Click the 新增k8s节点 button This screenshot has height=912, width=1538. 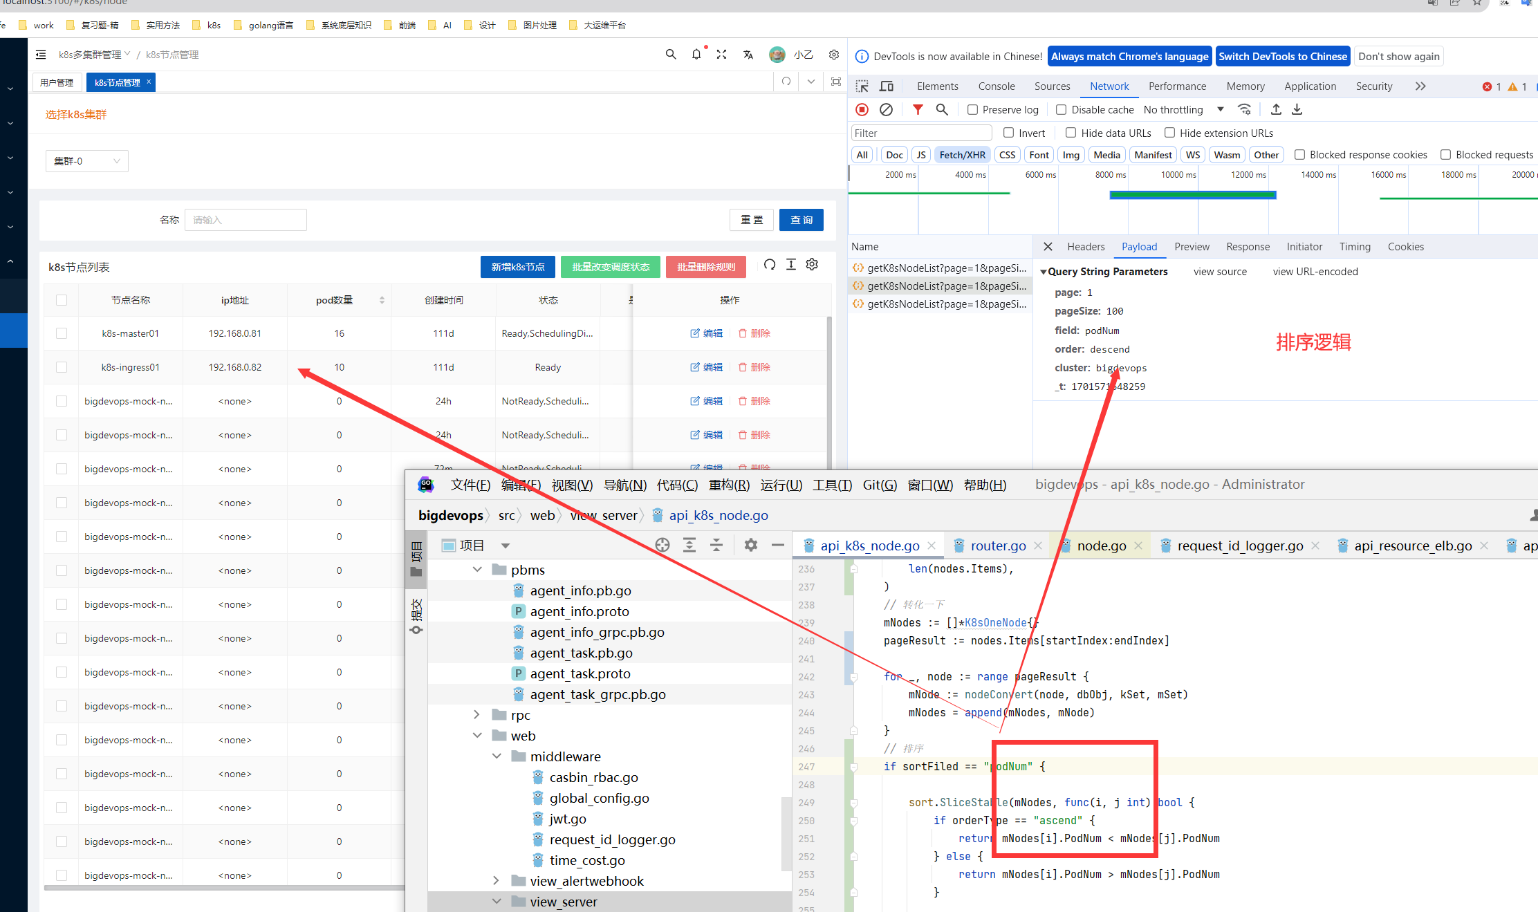point(517,267)
